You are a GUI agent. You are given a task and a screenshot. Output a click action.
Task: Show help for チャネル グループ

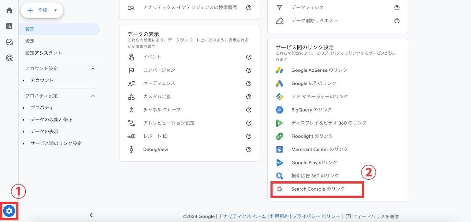[249, 110]
